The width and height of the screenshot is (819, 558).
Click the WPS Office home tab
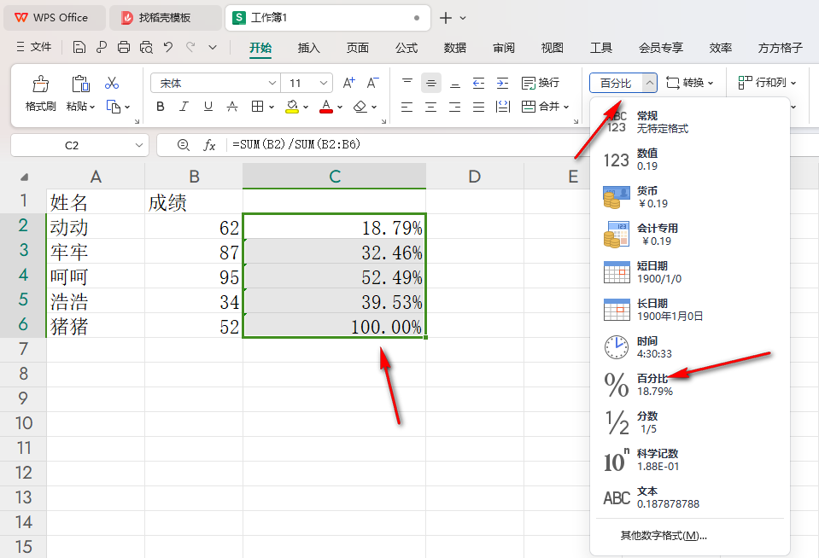pyautogui.click(x=55, y=18)
